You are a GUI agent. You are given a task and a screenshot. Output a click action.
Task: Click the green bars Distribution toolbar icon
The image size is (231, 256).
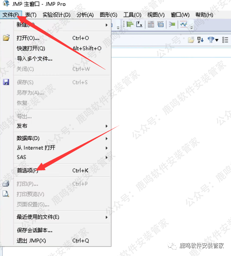click(x=130, y=24)
